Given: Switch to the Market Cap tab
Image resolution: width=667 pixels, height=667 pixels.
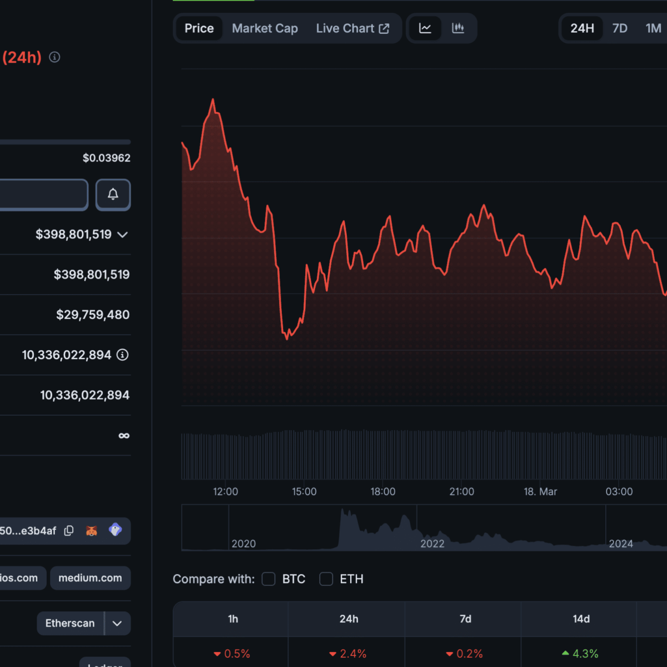Looking at the screenshot, I should (265, 28).
